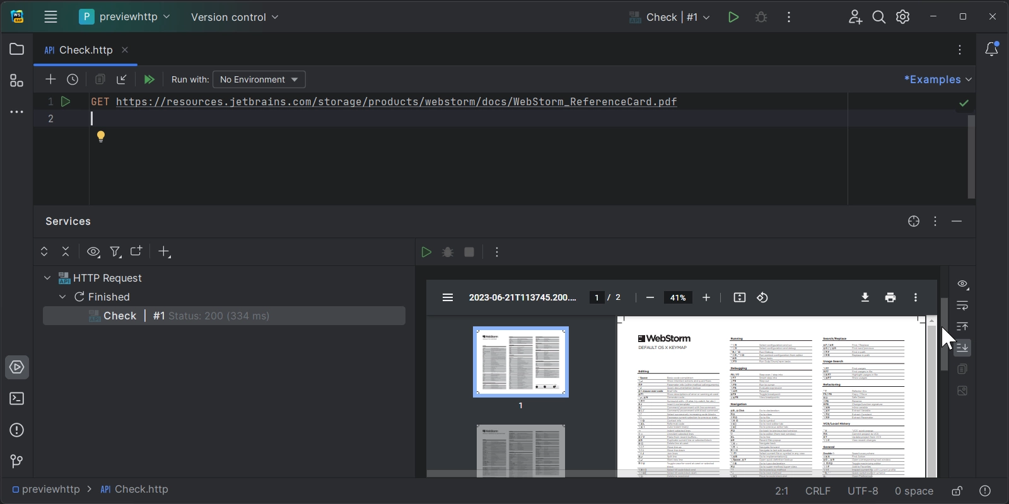Debug the Check #1 configuration
This screenshot has width=1009, height=504.
pyautogui.click(x=761, y=17)
